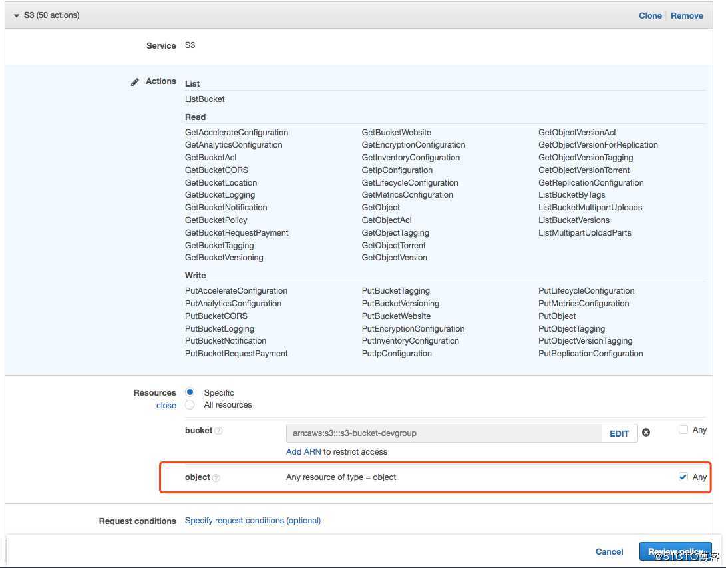726x568 pixels.
Task: Click GetBucketLogging action
Action: pyautogui.click(x=220, y=195)
